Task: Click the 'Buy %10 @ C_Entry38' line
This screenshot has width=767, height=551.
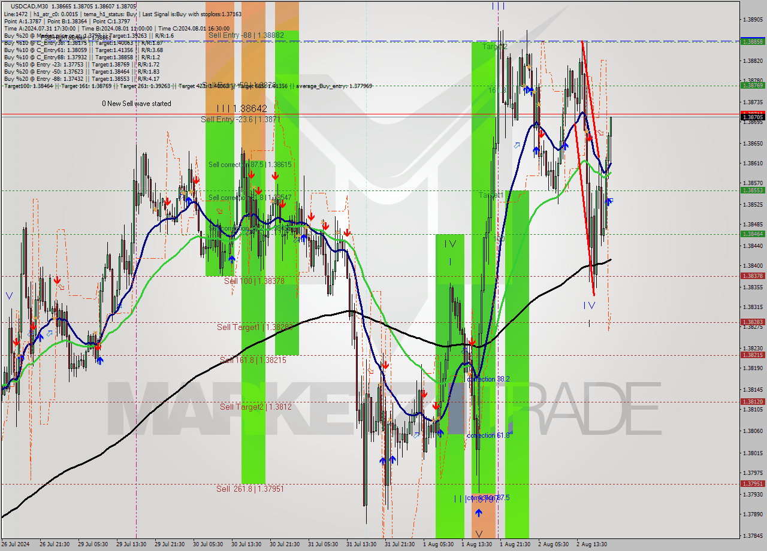Action: click(x=83, y=43)
